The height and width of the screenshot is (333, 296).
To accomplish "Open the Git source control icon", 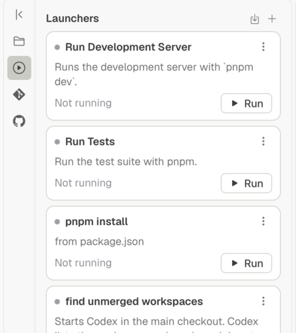I will (19, 95).
